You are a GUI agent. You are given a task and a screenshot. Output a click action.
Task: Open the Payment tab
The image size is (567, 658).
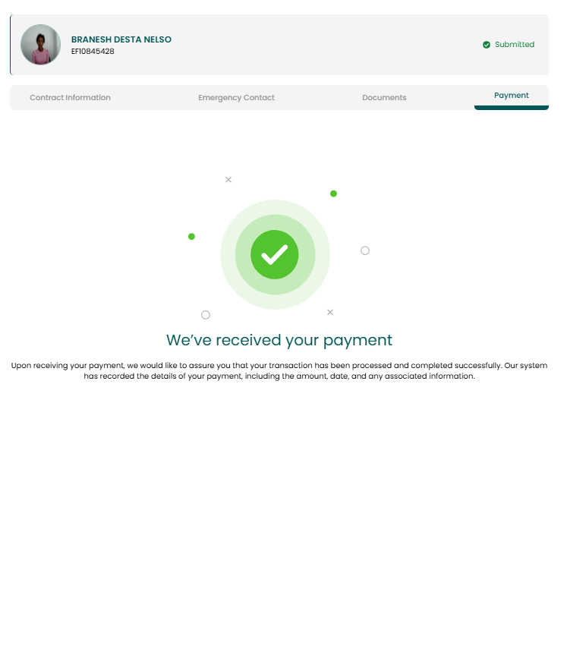(511, 96)
